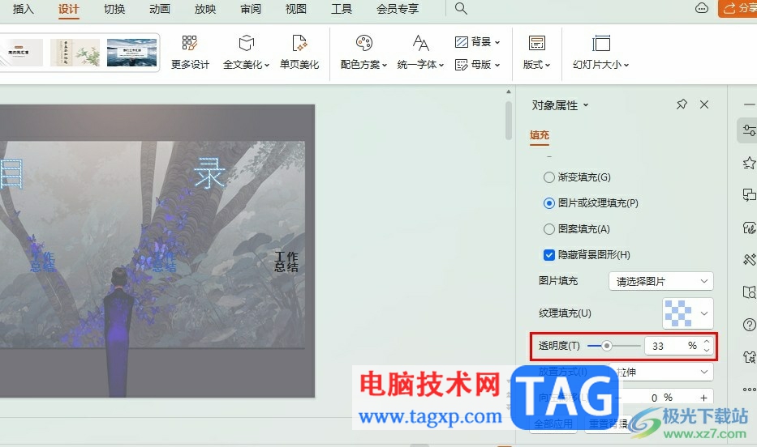Open the 背景 background dropdown
The image size is (757, 447).
pyautogui.click(x=477, y=42)
